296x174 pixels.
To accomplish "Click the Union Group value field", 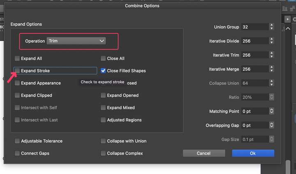I will click(x=254, y=27).
